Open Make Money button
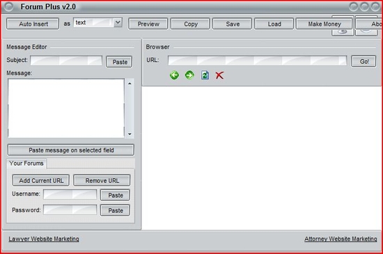Image resolution: width=383 pixels, height=254 pixels. (325, 24)
